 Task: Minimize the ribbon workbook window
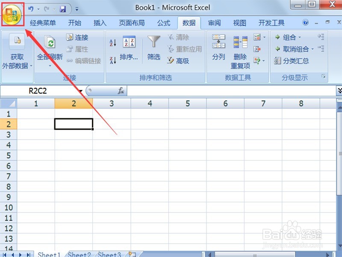click(316, 23)
